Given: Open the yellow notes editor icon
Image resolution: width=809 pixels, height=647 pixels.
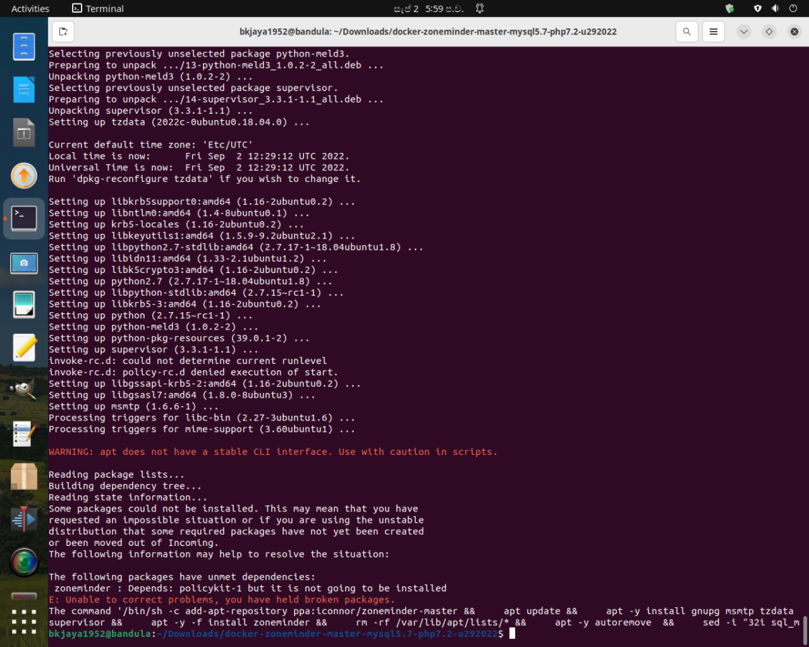Looking at the screenshot, I should click(24, 348).
